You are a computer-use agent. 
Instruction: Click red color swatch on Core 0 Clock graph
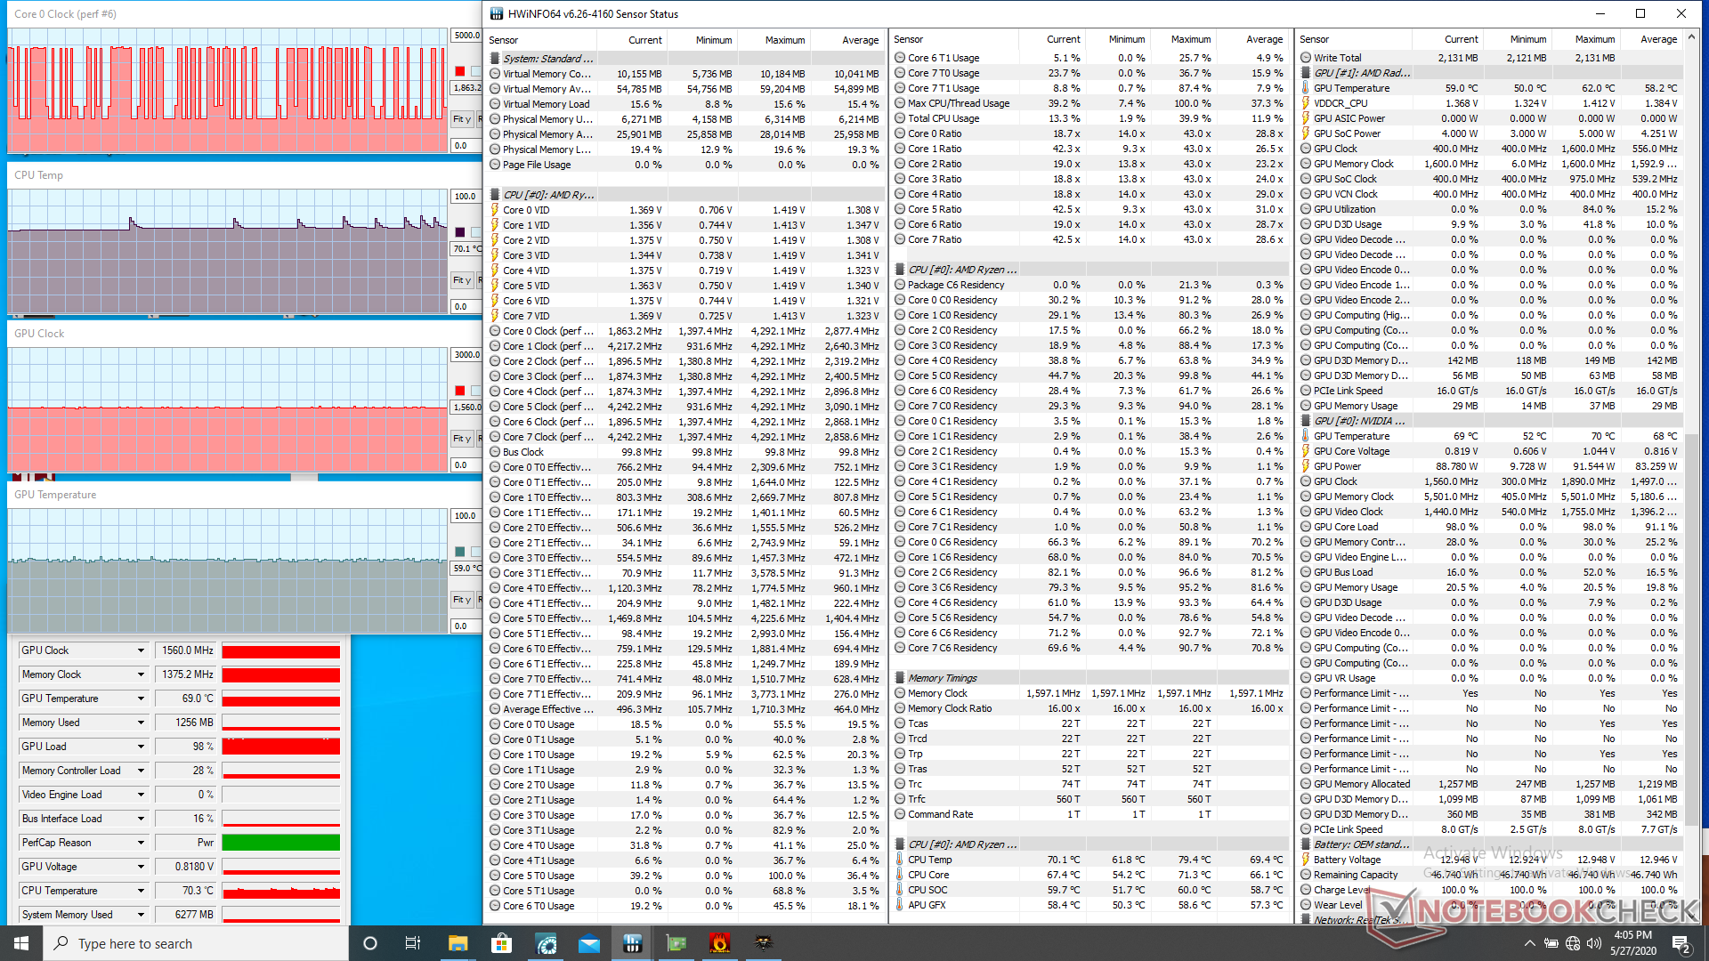click(x=460, y=71)
